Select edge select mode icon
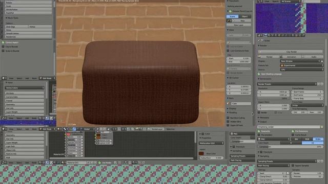Viewport: 328px width, 184px height. pyautogui.click(x=101, y=129)
